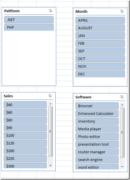Click the Sales slicer scrollbar thumb

click(x=51, y=131)
